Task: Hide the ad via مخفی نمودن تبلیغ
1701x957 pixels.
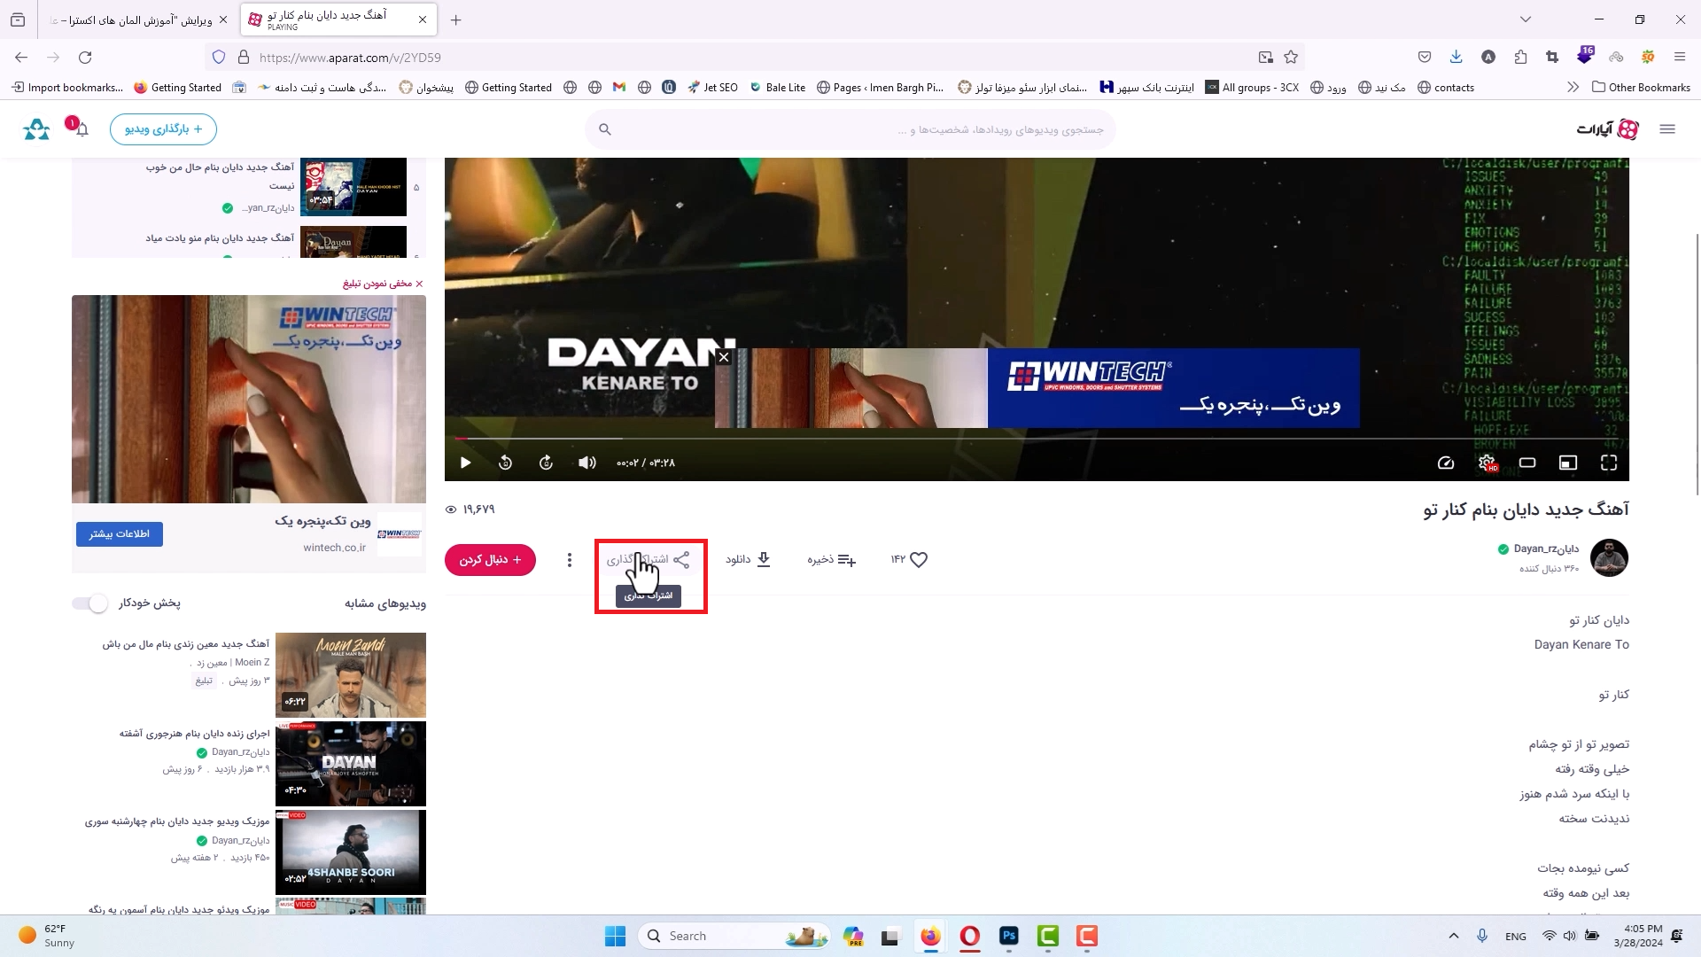Action: [x=383, y=284]
